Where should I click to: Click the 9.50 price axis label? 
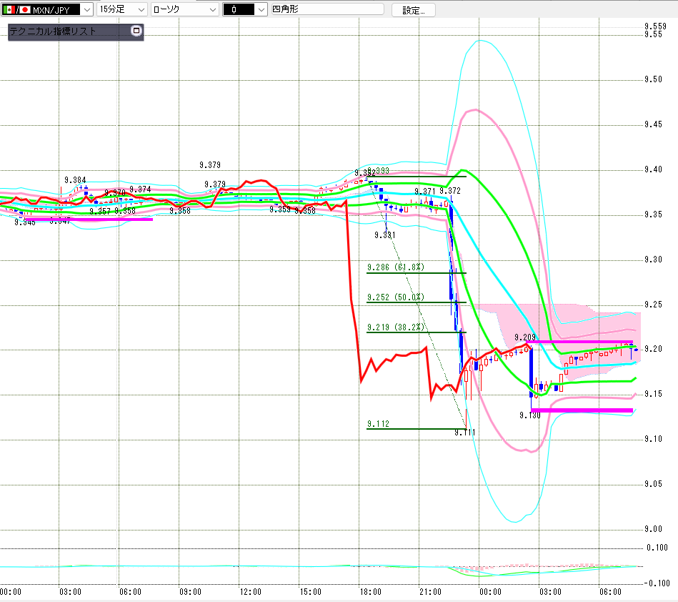(x=653, y=79)
